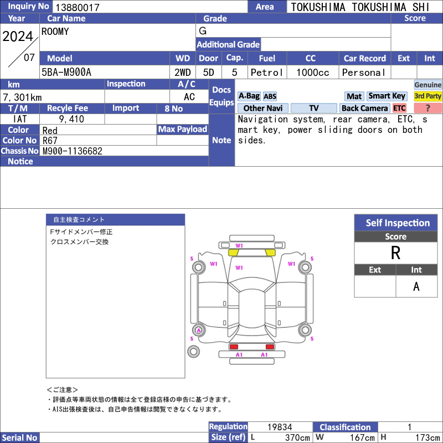Screen dimensions: 443x443
Task: Select the recycle fee 9,410
Action: coord(71,119)
